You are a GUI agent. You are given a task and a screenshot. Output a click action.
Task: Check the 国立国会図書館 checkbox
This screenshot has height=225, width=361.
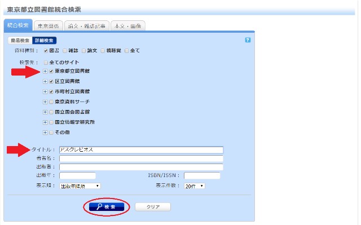51,112
